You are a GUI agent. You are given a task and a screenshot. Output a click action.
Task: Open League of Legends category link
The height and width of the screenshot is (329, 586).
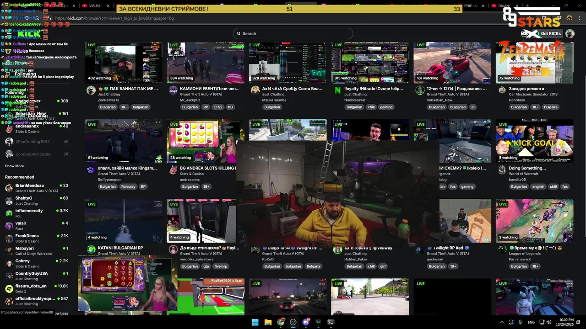[525, 254]
